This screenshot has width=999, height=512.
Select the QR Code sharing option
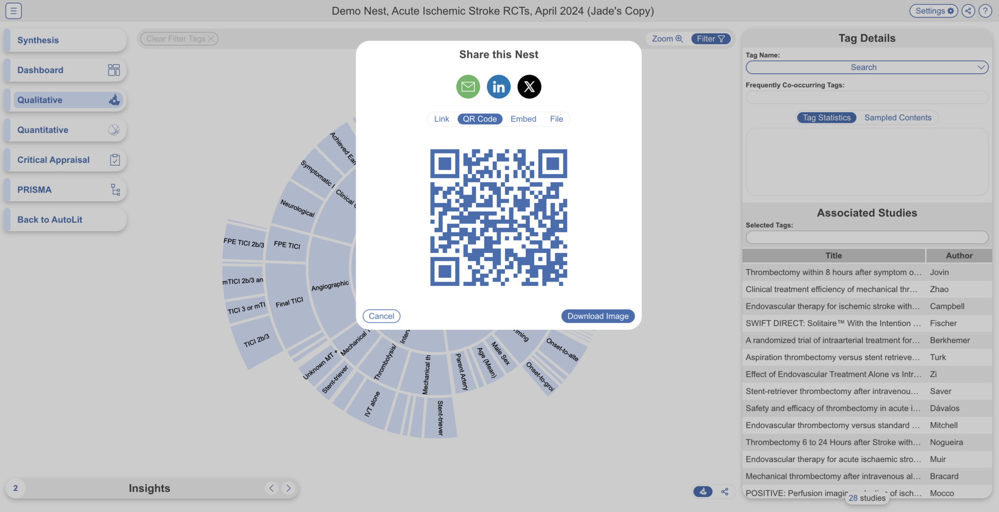point(480,118)
